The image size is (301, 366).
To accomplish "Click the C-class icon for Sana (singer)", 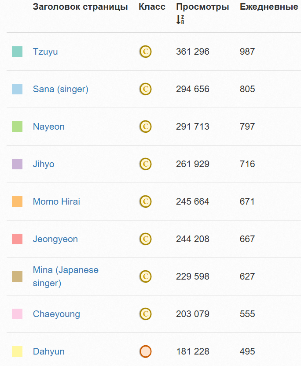I will pyautogui.click(x=145, y=89).
